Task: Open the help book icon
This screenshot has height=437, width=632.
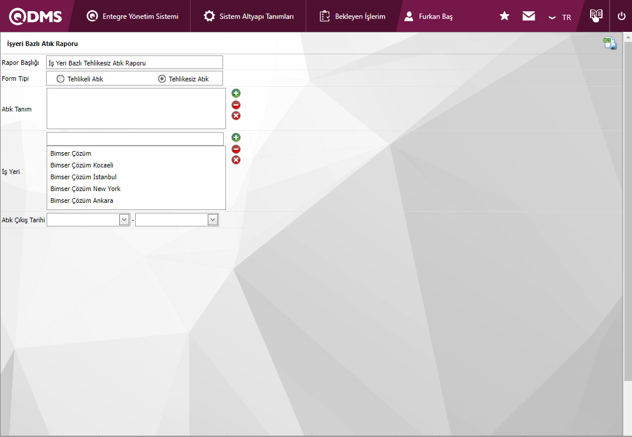Action: [596, 15]
